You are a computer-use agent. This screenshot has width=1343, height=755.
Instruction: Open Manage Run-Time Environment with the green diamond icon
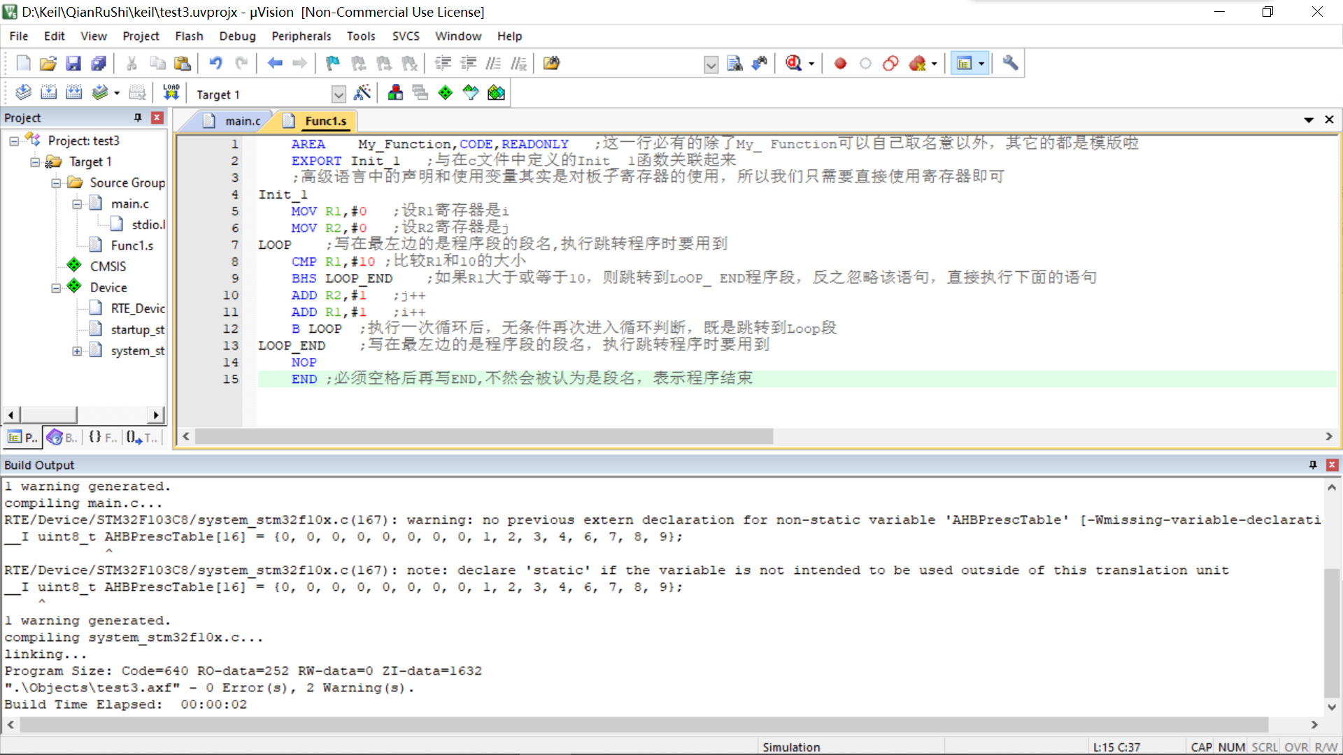pos(445,93)
